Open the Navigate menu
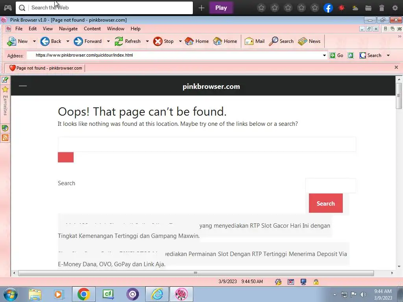This screenshot has height=302, width=403. (68, 29)
